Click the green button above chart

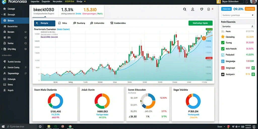click(x=200, y=23)
